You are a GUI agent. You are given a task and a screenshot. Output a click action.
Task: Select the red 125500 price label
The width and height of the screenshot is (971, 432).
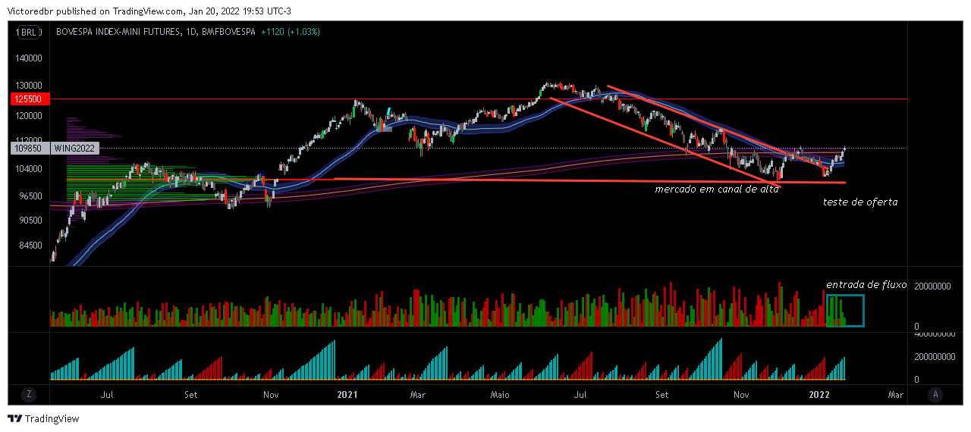[x=31, y=99]
